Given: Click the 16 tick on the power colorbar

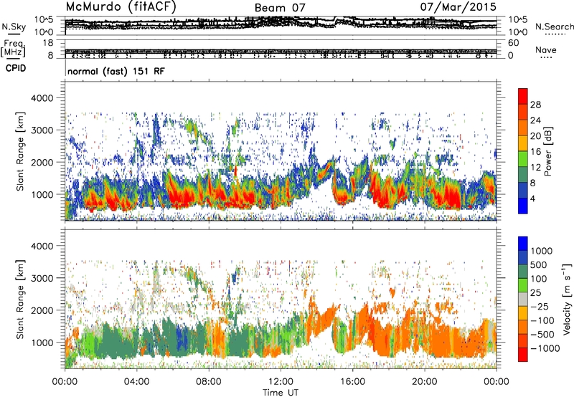Looking at the screenshot, I should click(535, 152).
